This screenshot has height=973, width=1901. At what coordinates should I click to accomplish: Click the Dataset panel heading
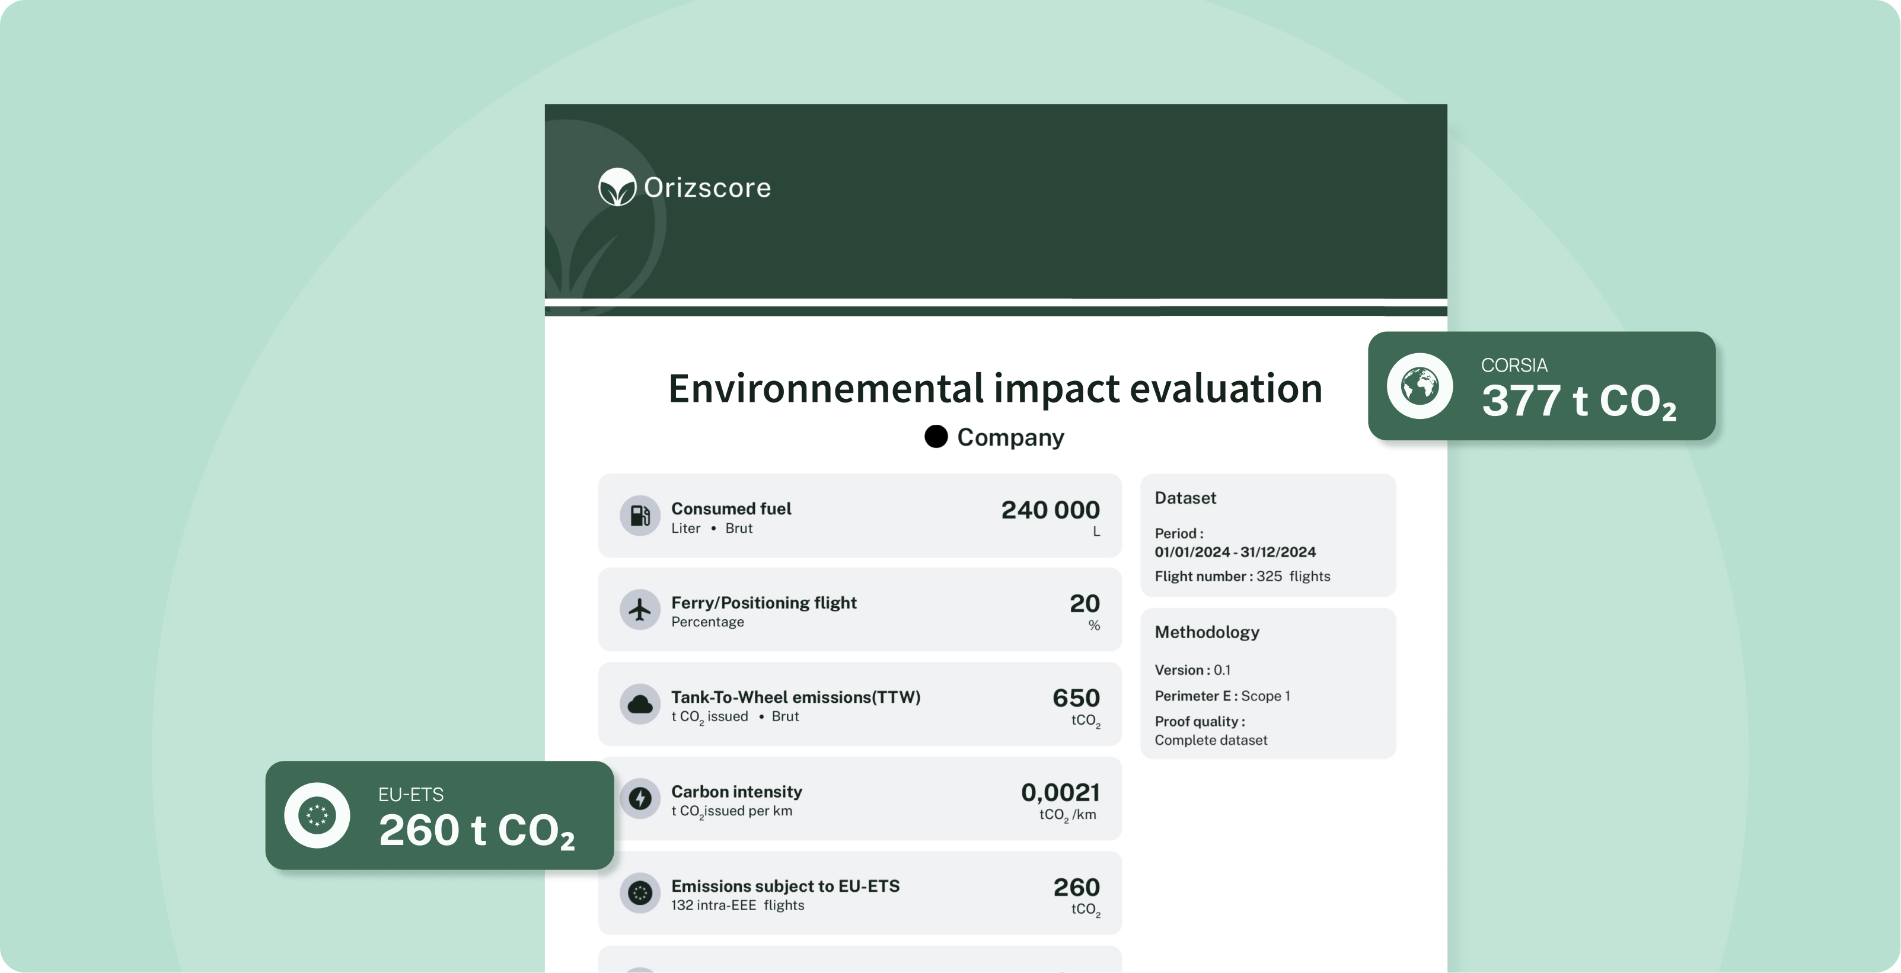click(1185, 498)
